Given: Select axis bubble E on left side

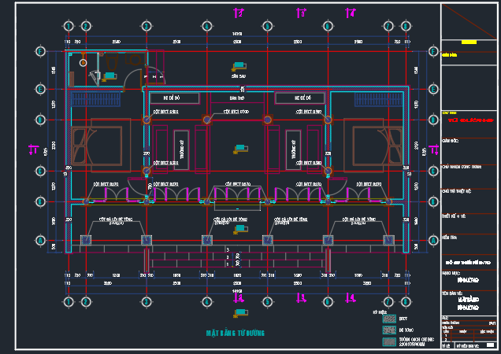Looking at the screenshot, I should point(40,89).
